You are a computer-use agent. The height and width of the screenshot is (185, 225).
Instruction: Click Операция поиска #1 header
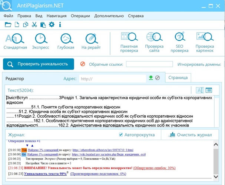pyautogui.click(x=24, y=141)
